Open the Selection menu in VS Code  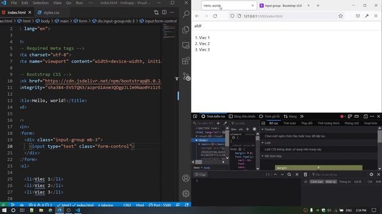[x=41, y=3]
